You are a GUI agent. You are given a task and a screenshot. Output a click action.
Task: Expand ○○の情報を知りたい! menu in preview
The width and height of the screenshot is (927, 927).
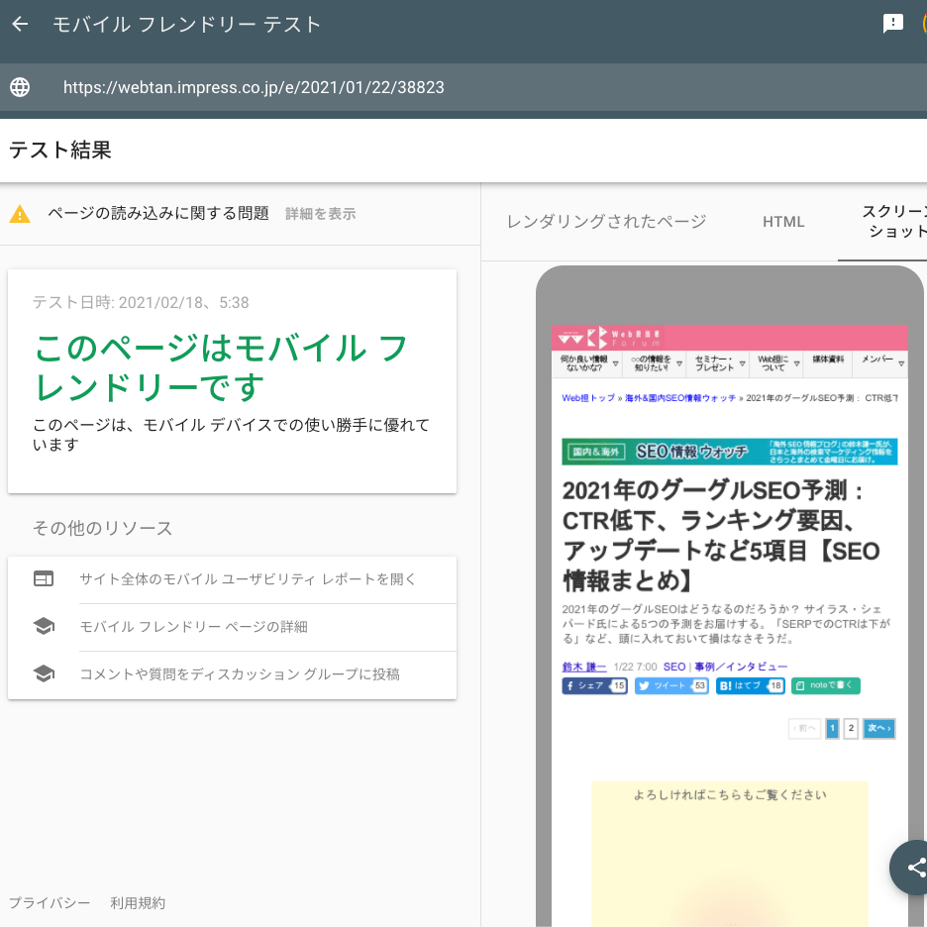click(x=655, y=363)
